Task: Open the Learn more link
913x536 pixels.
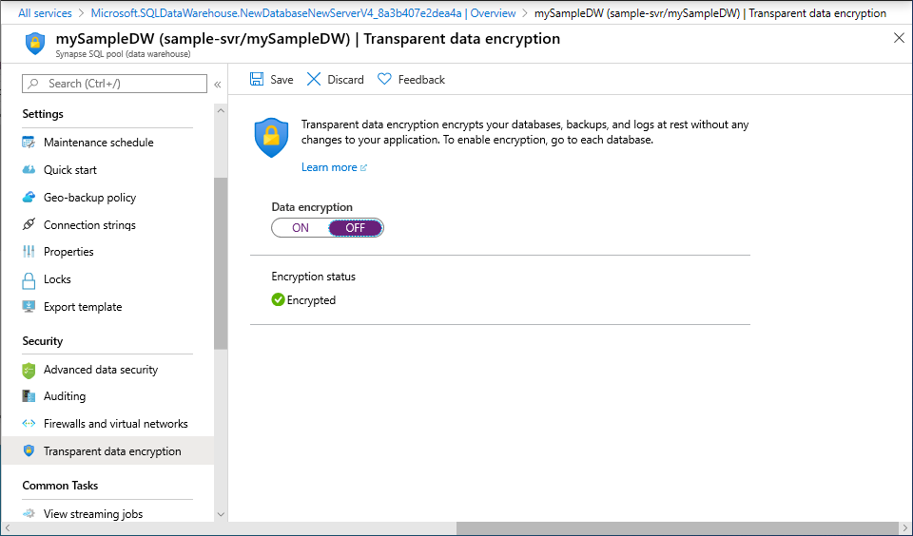Action: pos(334,167)
